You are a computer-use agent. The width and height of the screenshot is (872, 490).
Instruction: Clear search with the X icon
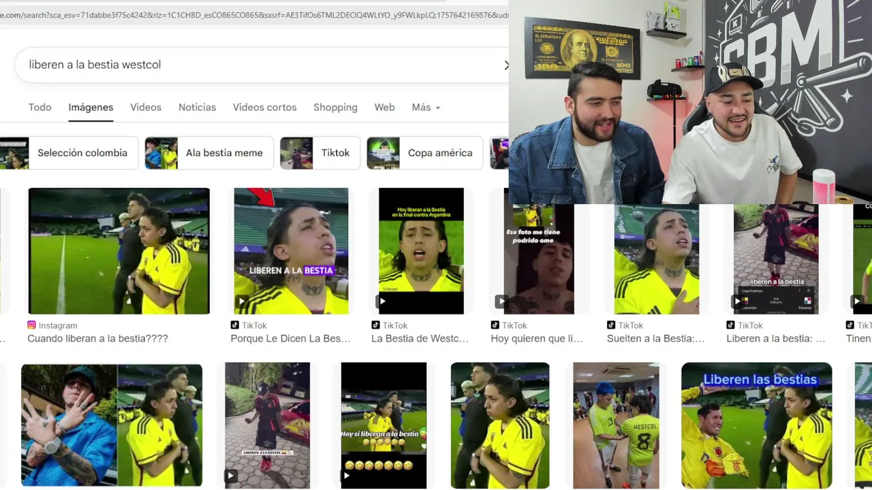[x=505, y=65]
